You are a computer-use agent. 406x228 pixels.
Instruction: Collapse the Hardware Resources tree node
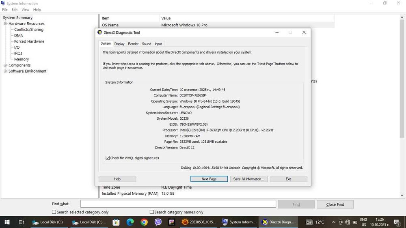click(5, 24)
